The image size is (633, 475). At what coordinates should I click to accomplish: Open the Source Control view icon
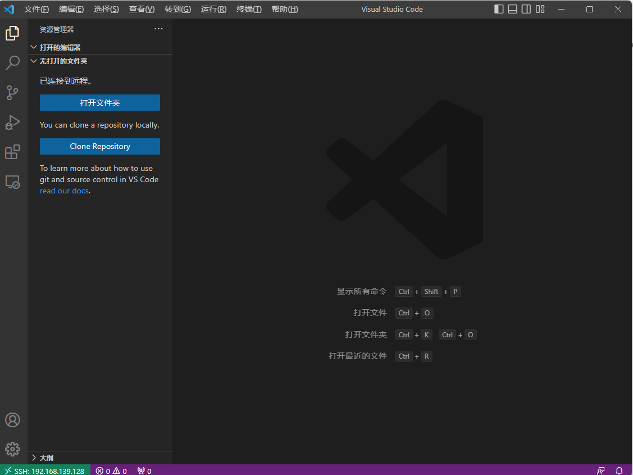click(x=12, y=93)
